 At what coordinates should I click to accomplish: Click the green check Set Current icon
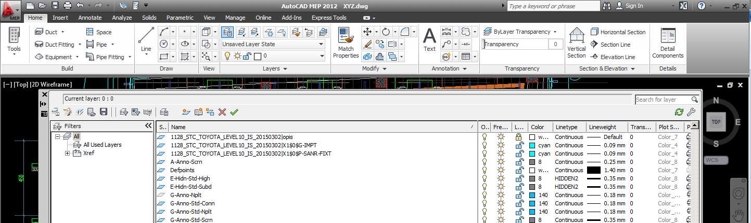[x=234, y=112]
